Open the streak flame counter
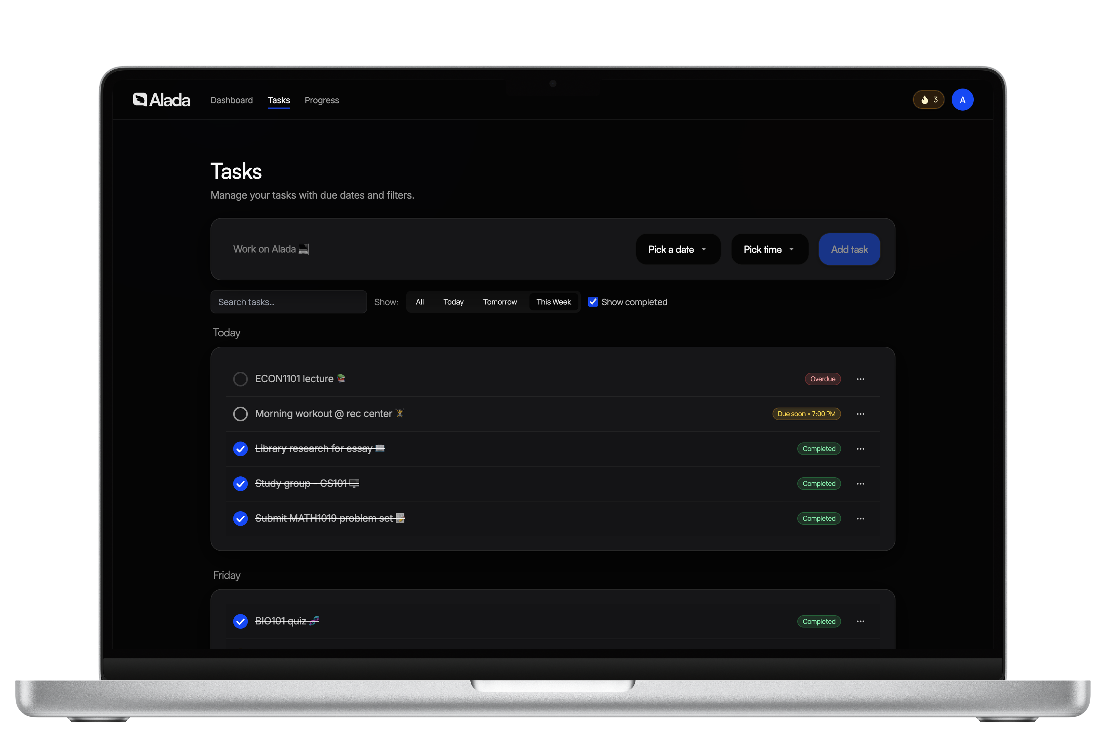The width and height of the screenshot is (1113, 729). (x=928, y=100)
